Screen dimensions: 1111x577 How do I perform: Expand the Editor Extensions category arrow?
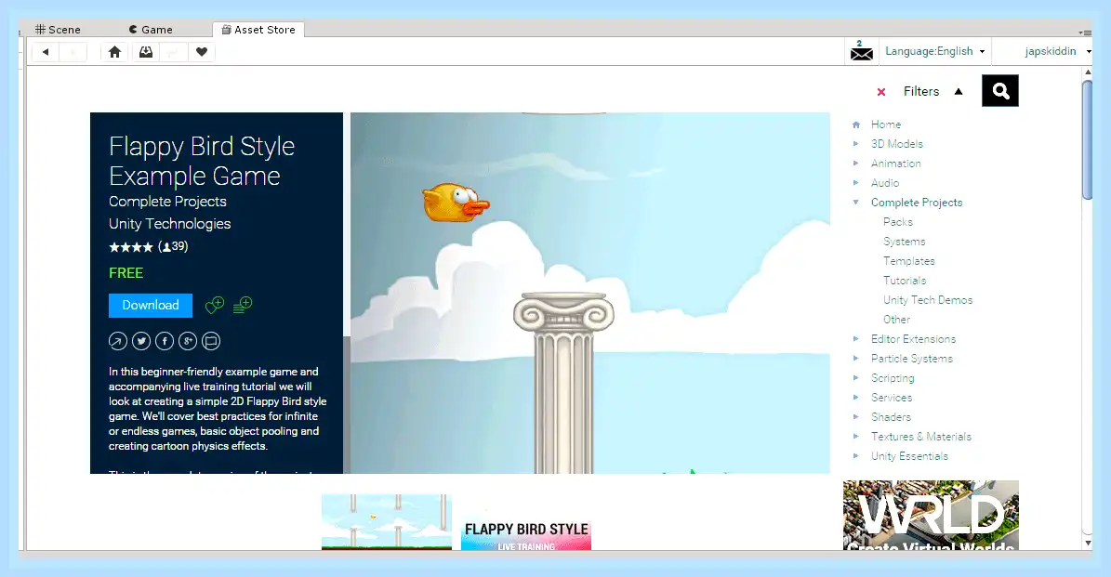(x=856, y=339)
